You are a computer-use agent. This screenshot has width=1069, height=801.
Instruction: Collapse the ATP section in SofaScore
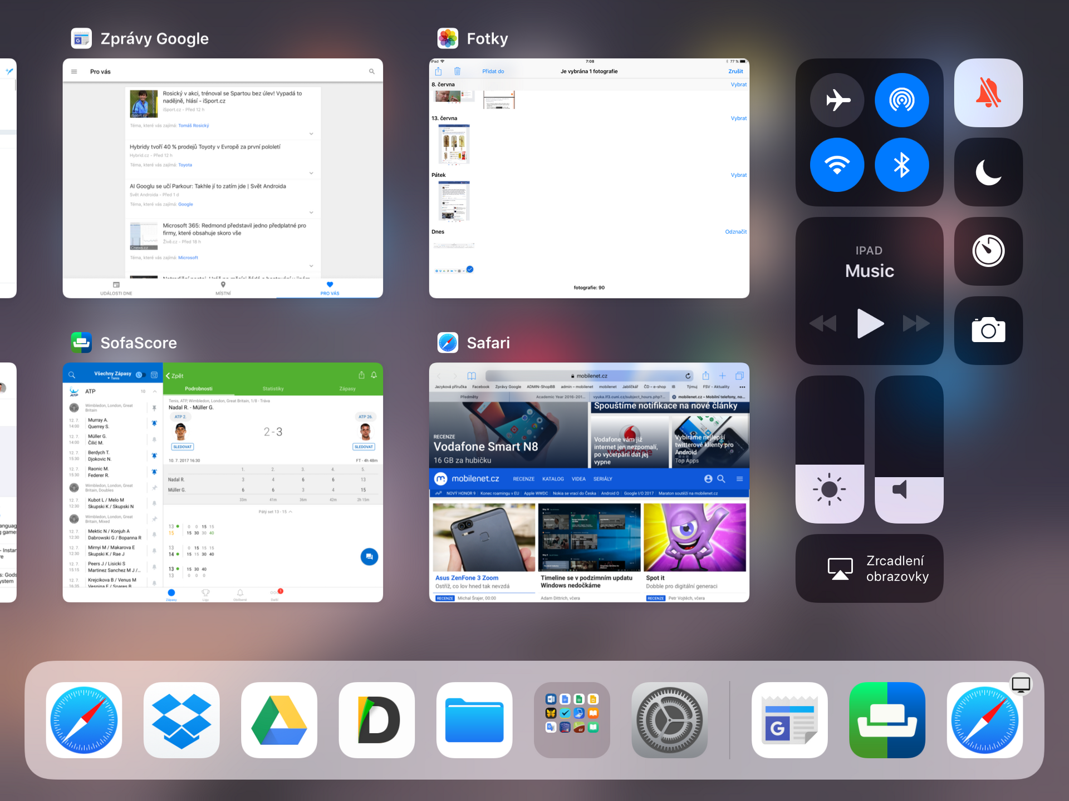[154, 391]
